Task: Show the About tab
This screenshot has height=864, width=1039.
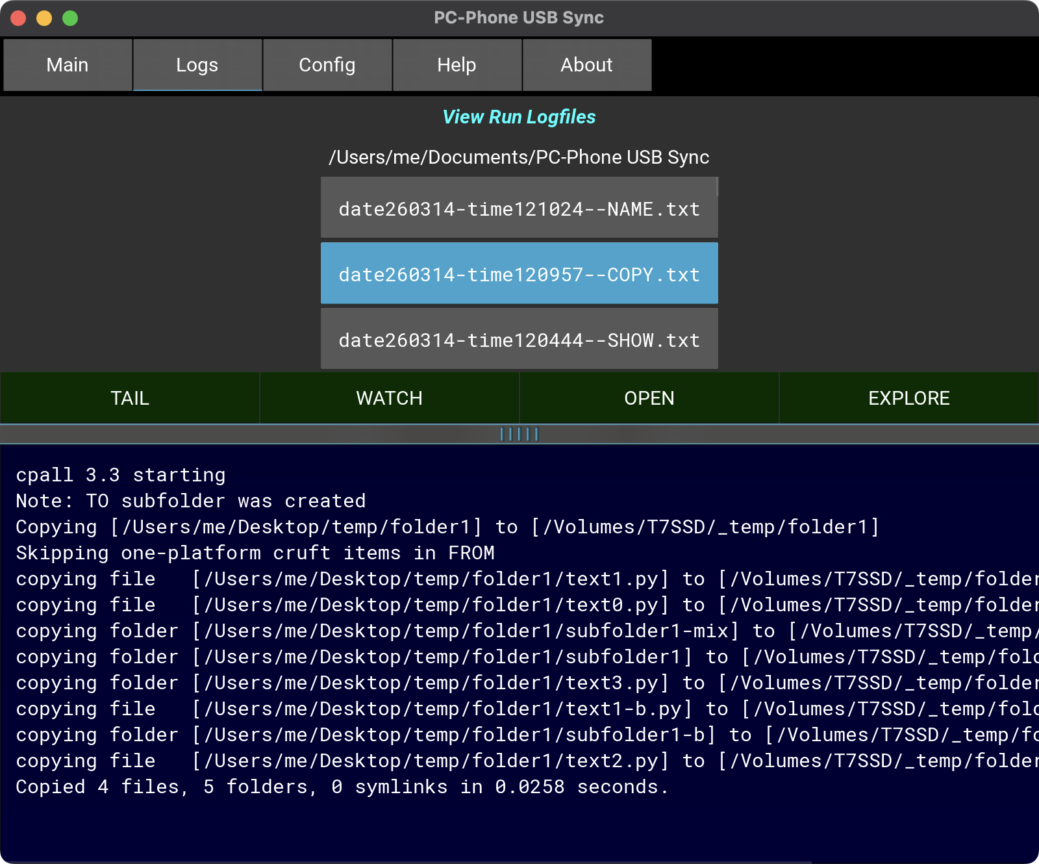Action: tap(586, 65)
